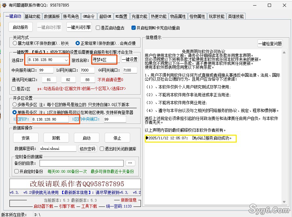
Task: Switch to the 基础功能 tab
Action: pyautogui.click(x=33, y=16)
